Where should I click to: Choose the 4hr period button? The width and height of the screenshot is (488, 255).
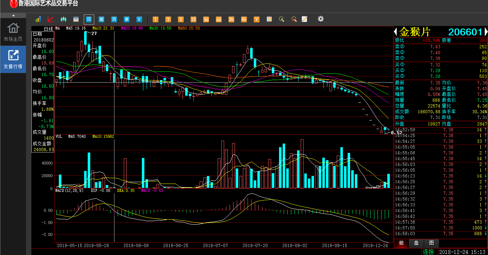pos(244,19)
